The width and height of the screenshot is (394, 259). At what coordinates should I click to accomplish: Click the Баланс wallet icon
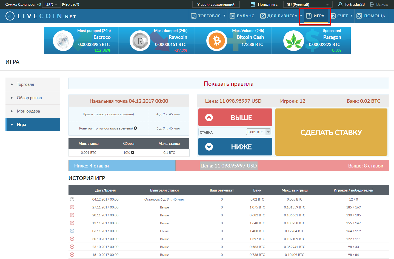tap(232, 16)
